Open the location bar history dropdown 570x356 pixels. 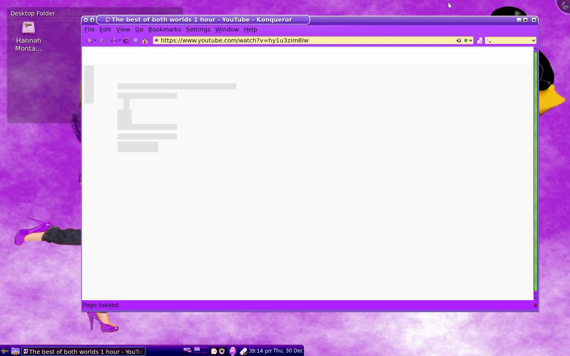[x=471, y=41]
